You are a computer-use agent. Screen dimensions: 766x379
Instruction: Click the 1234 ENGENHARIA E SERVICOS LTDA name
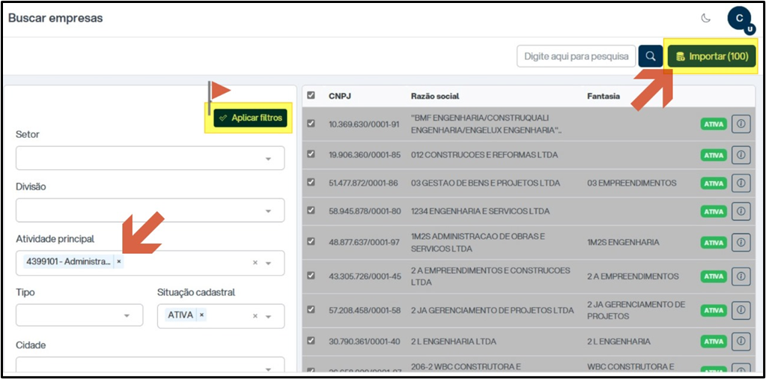[x=480, y=211]
